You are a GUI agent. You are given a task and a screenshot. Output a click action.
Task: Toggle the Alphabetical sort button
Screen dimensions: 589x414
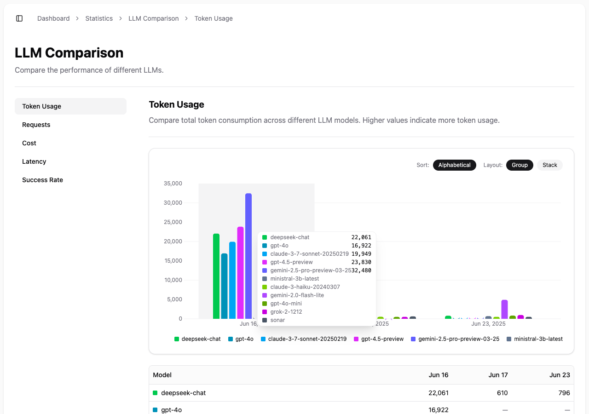click(454, 165)
